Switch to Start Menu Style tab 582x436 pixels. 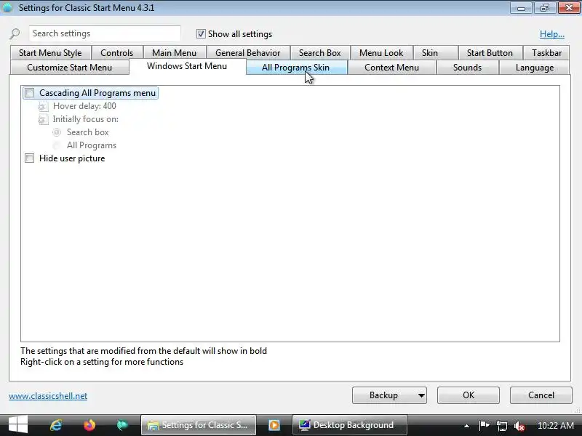coord(50,53)
